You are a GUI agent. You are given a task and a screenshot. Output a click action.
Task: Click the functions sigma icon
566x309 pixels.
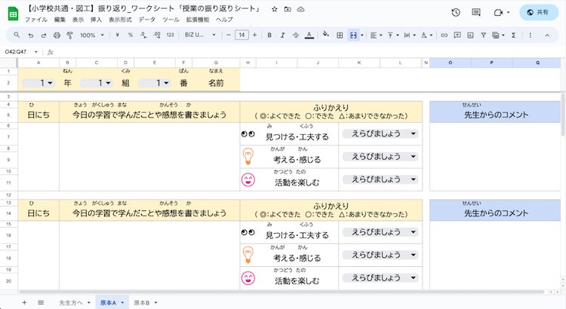tap(514, 35)
